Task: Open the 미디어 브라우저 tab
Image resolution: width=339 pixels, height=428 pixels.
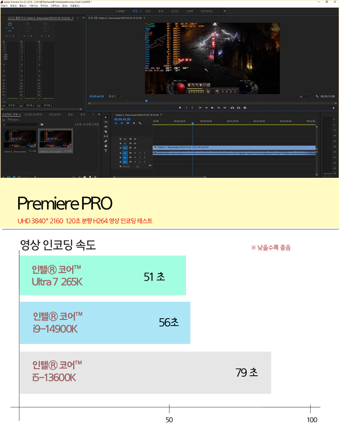Action: tap(33, 114)
